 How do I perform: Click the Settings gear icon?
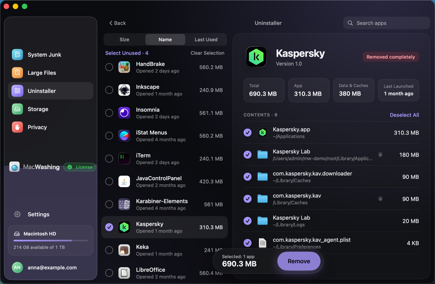(17, 214)
